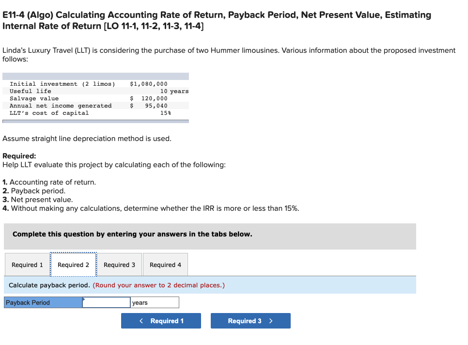468x345 pixels.
Task: Select the Annual net income generated row
Action: click(95, 105)
